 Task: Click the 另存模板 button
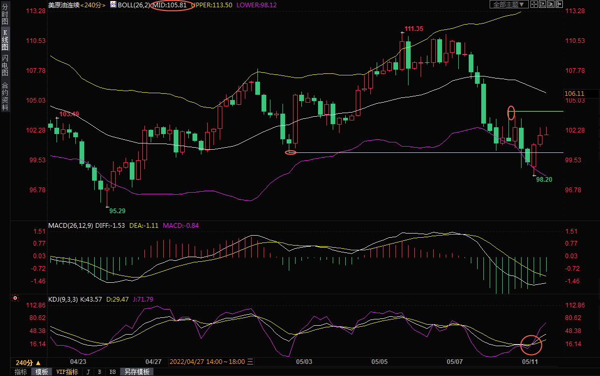(x=137, y=372)
